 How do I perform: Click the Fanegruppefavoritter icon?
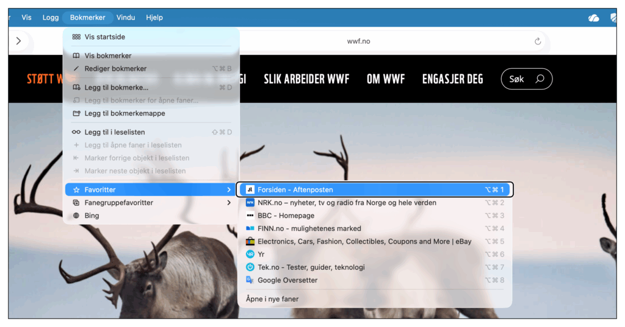[x=76, y=203]
